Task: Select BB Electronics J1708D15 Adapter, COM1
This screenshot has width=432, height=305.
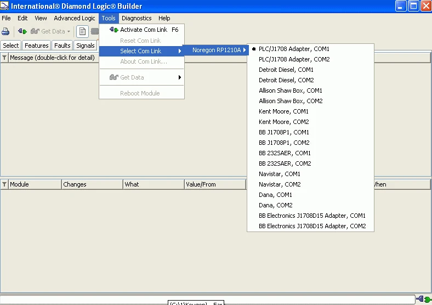Action: click(x=310, y=216)
